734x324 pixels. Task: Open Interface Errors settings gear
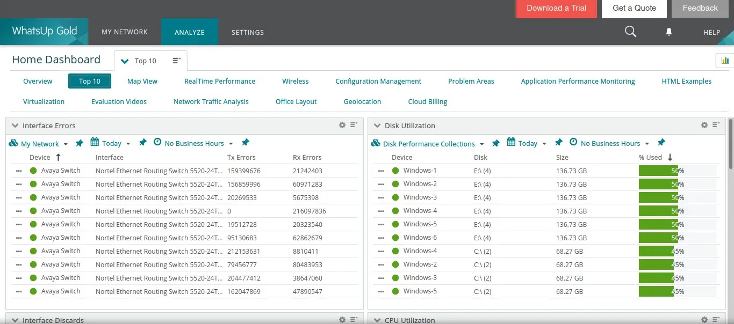pyautogui.click(x=342, y=125)
